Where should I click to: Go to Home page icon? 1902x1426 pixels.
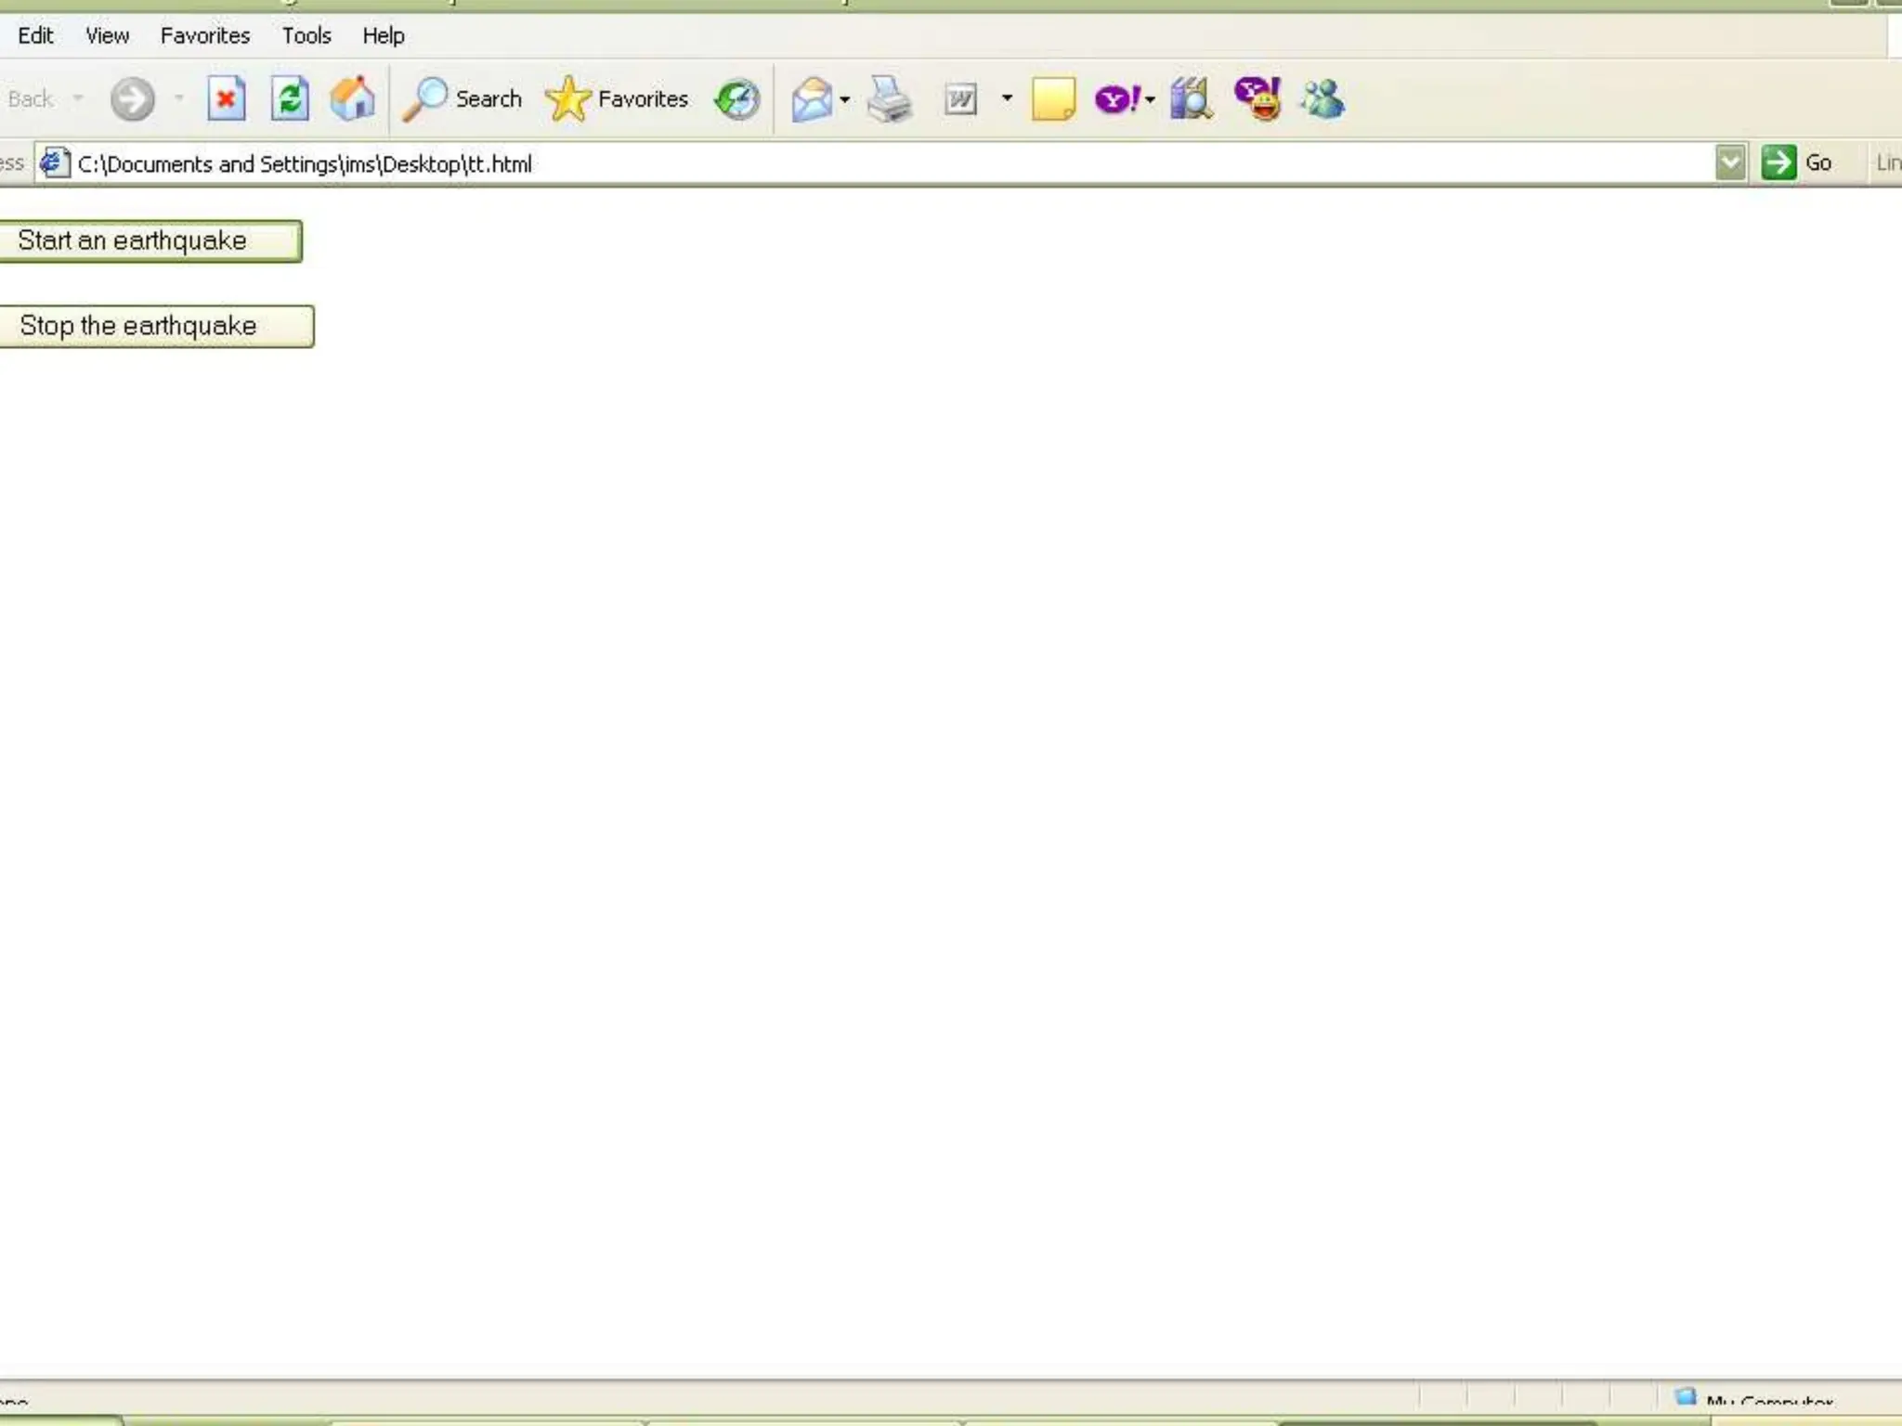[x=353, y=98]
